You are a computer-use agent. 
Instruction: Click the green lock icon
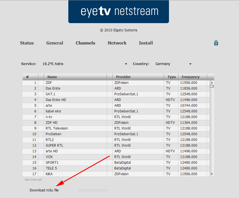pyautogui.click(x=216, y=43)
